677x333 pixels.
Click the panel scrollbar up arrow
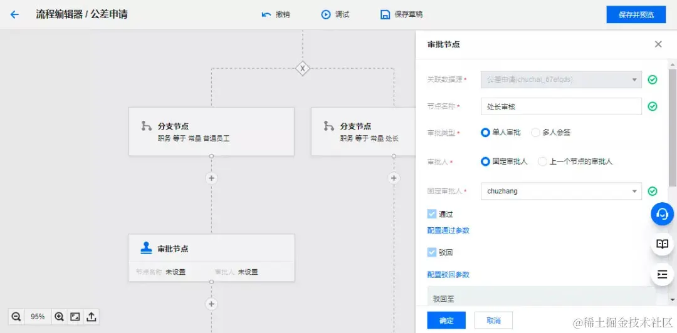(672, 64)
